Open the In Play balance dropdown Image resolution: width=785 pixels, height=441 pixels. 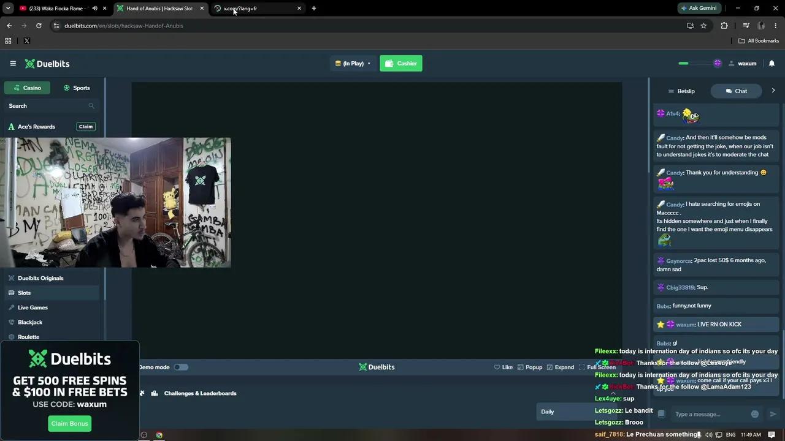353,64
